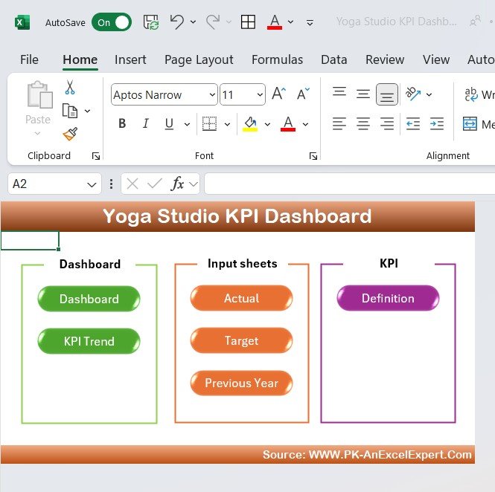Open the fill color palette dropdown
The height and width of the screenshot is (492, 495).
267,124
